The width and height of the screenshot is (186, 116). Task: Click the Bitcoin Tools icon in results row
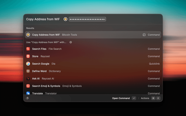pyautogui.click(x=28, y=35)
